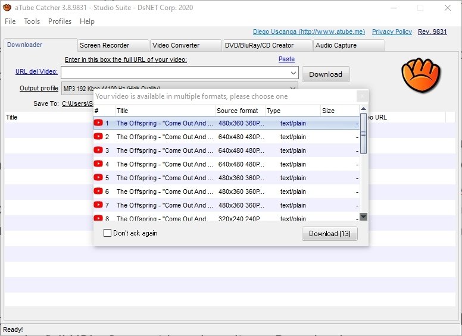Select the 640x480 480P format in row 3

point(241,150)
